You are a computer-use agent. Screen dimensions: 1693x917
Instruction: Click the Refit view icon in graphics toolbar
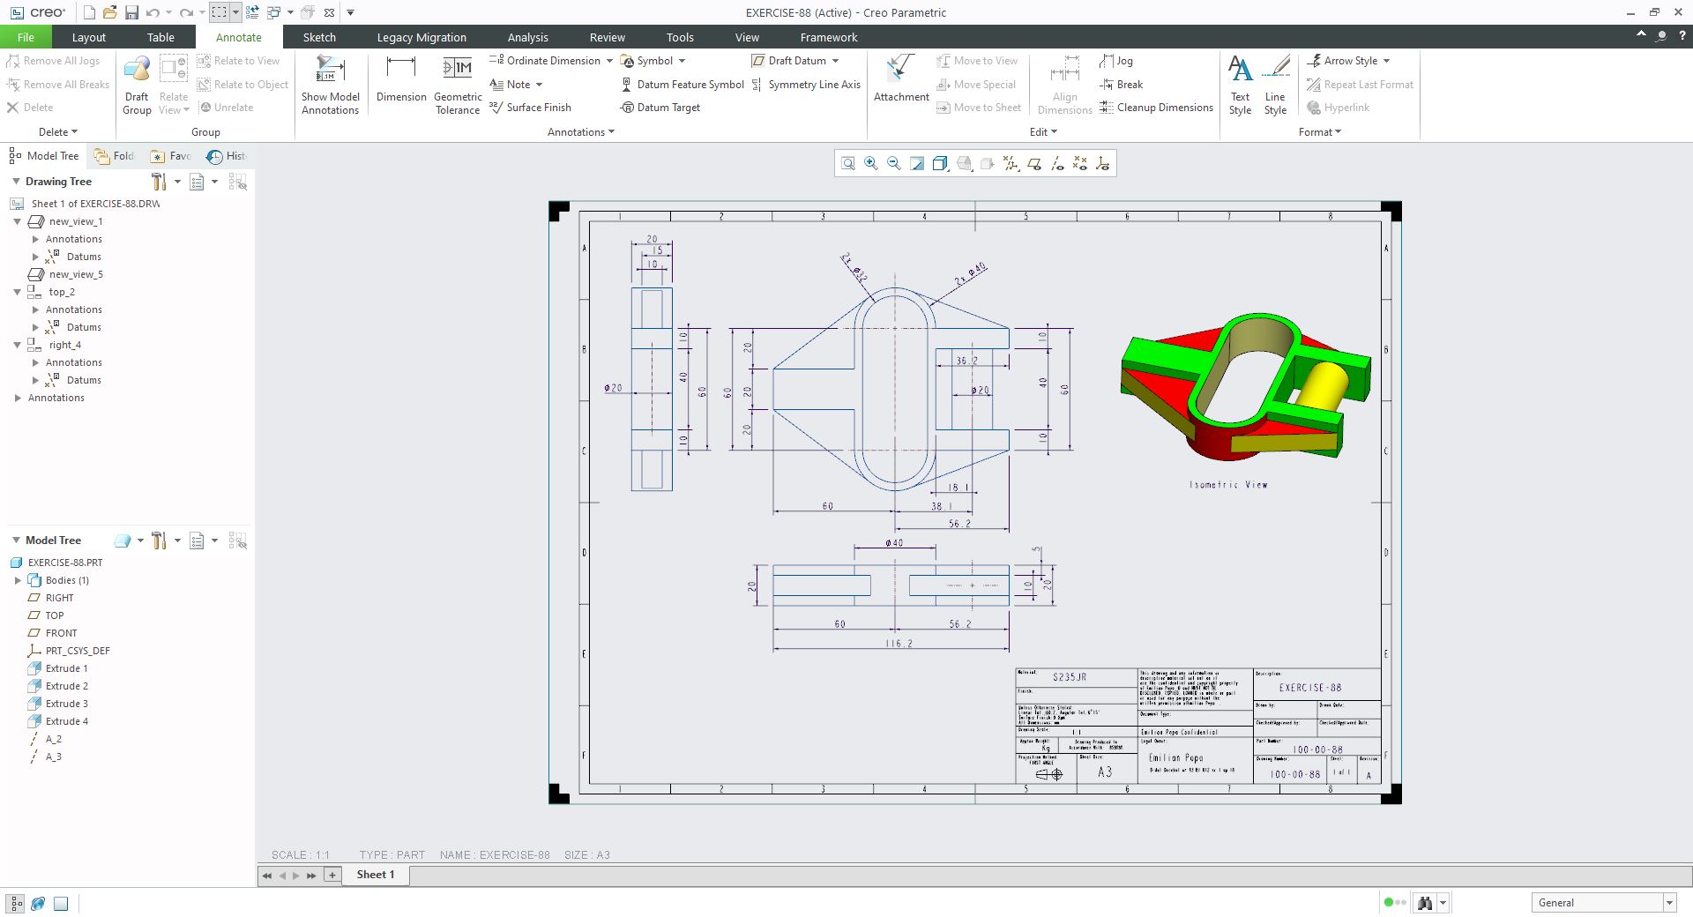pyautogui.click(x=847, y=163)
